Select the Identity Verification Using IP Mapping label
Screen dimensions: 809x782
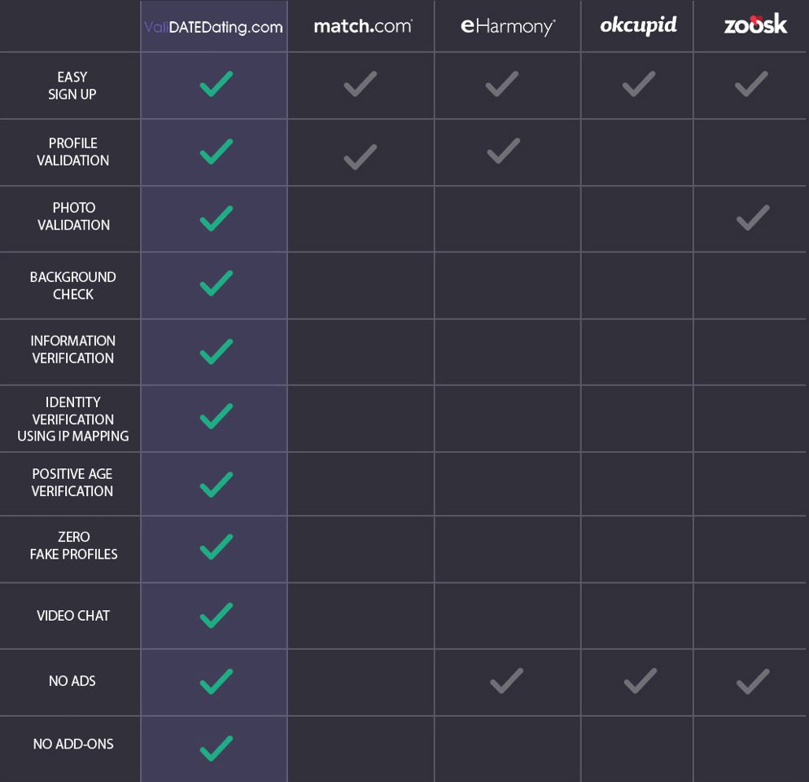pyautogui.click(x=72, y=419)
